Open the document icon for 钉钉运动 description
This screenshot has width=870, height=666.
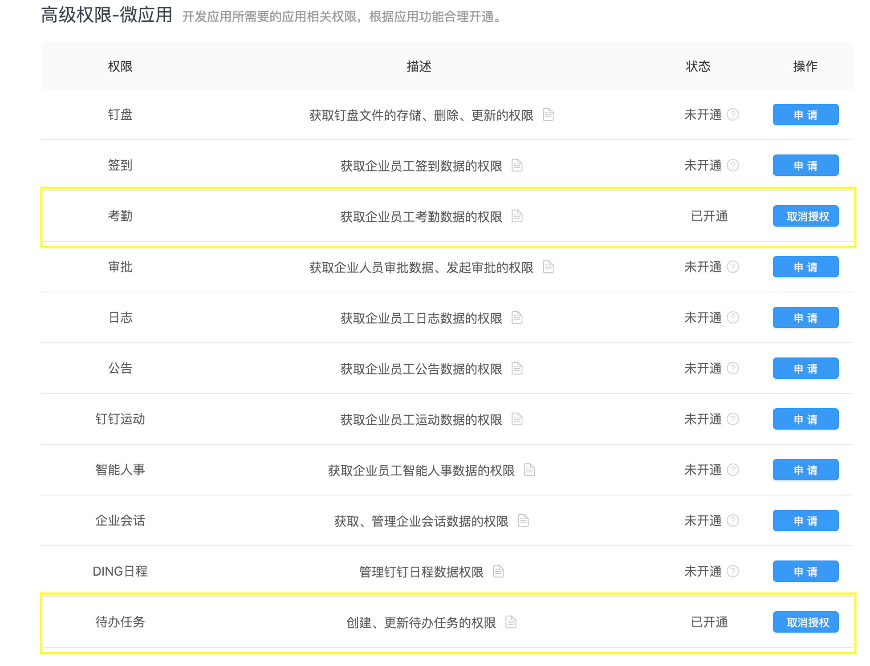coord(517,419)
